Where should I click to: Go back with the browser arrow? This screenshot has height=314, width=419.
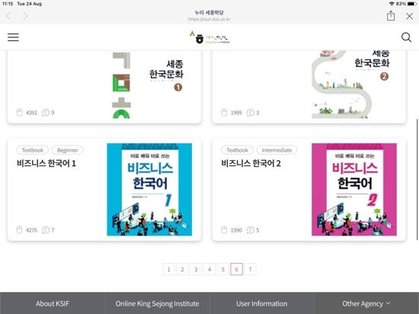[x=8, y=16]
